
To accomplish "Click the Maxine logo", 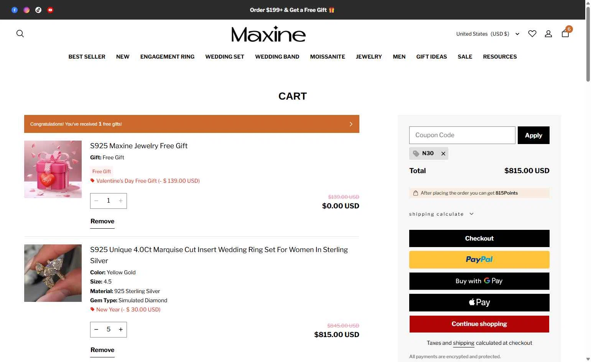I will 268,34.
